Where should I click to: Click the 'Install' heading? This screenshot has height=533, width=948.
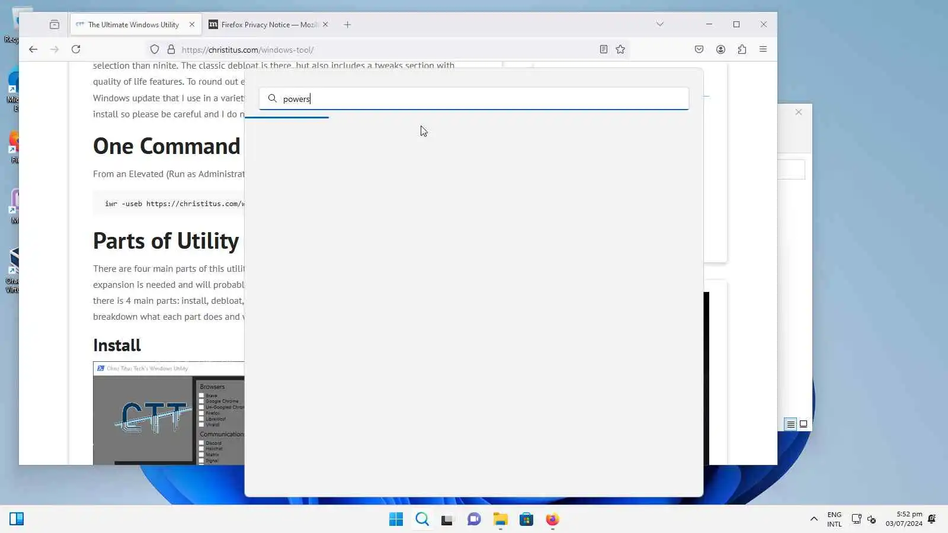(x=117, y=345)
